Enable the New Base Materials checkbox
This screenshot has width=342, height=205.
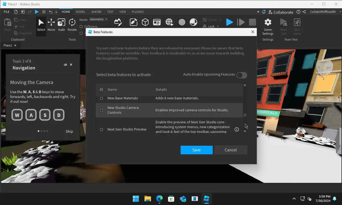pos(101,98)
